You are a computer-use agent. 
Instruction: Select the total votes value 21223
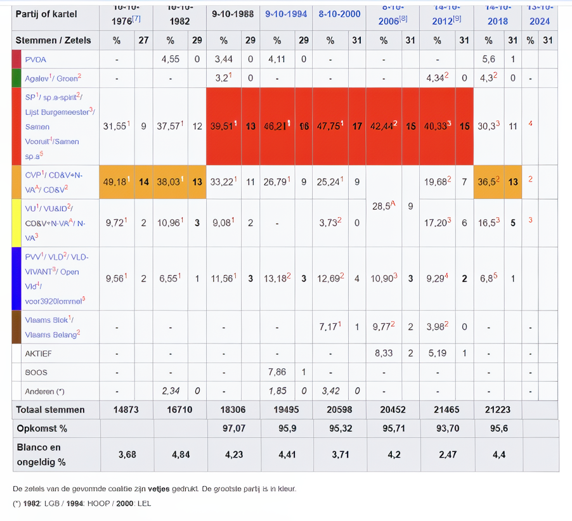(x=498, y=410)
